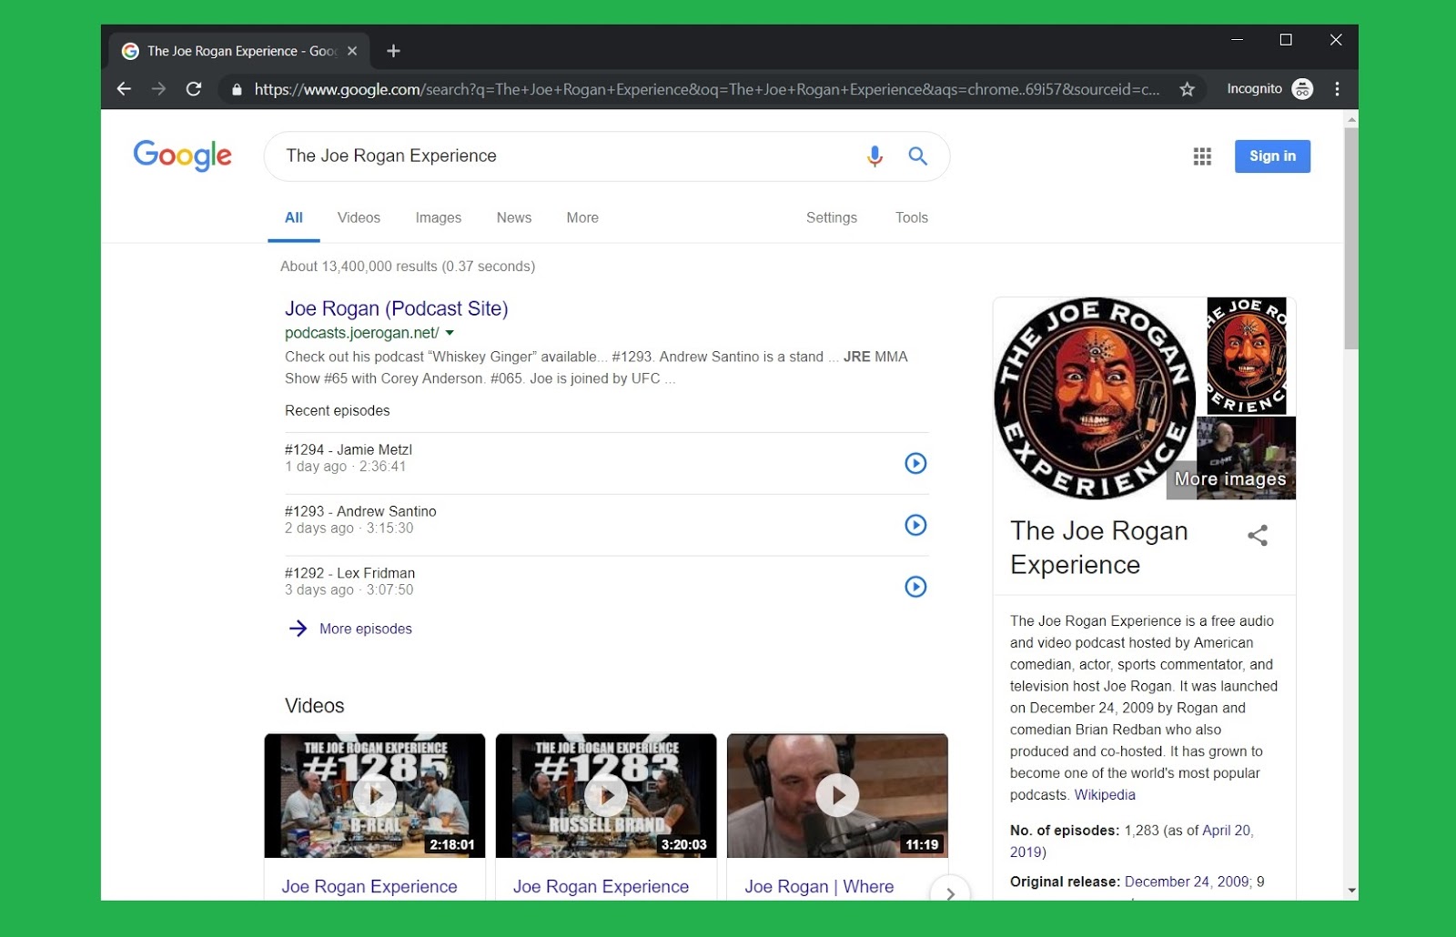
Task: Select the All search tab
Action: tap(293, 218)
